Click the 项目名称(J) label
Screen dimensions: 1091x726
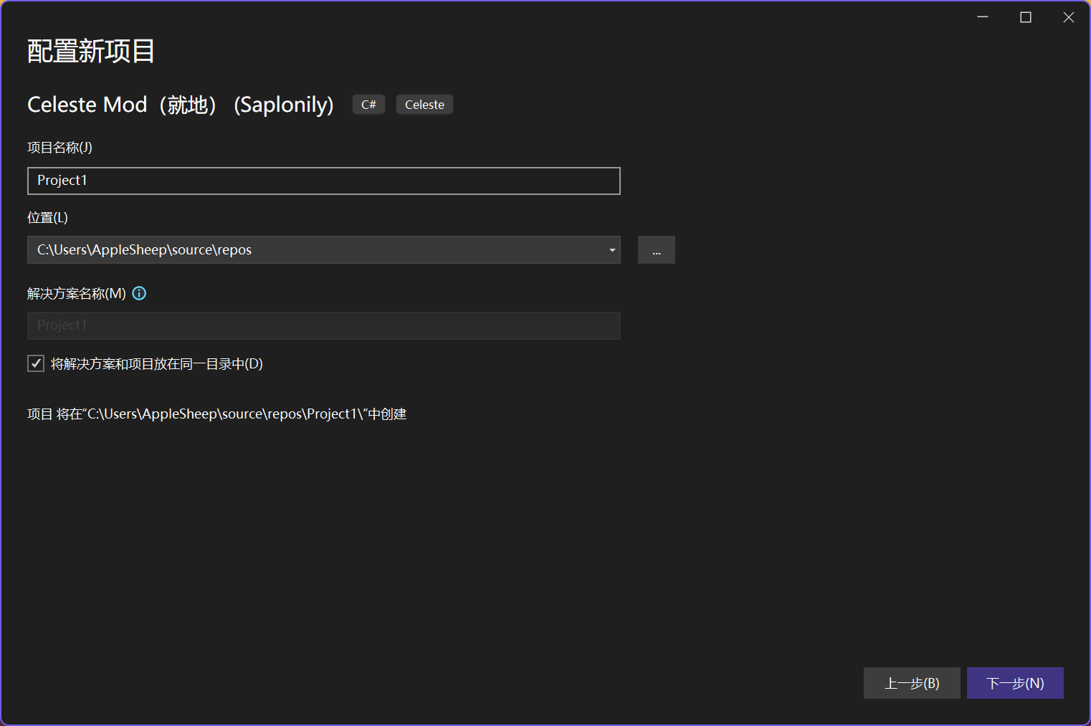pos(59,148)
